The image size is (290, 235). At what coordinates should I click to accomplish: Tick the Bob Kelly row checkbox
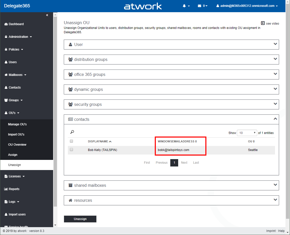pyautogui.click(x=71, y=150)
